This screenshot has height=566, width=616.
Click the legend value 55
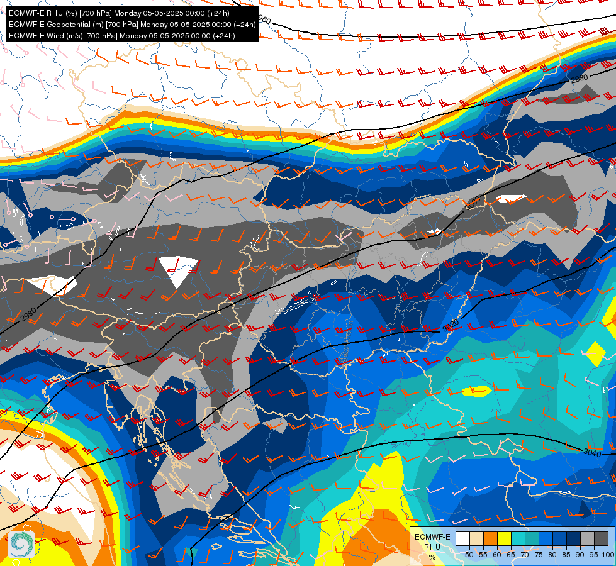tap(483, 555)
